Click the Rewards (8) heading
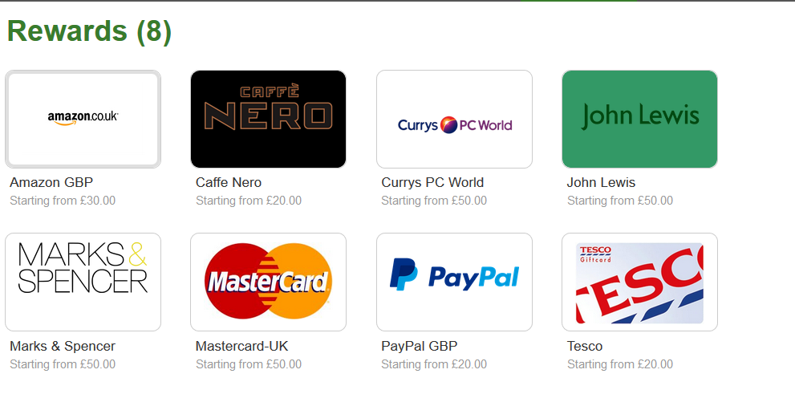Image resolution: width=795 pixels, height=394 pixels. [89, 31]
